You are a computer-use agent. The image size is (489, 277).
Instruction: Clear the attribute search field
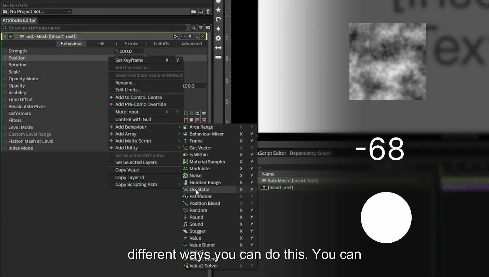pyautogui.click(x=208, y=28)
